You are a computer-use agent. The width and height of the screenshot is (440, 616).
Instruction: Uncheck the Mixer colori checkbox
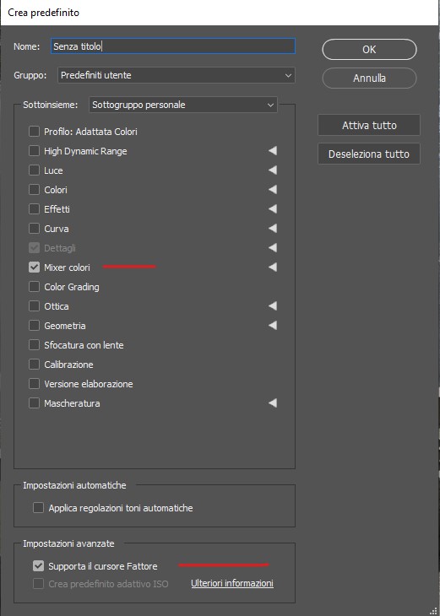[35, 267]
